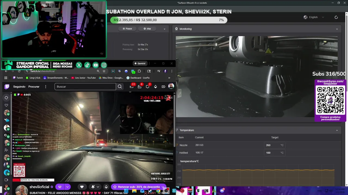Open Twitch drops icon with 22 badge

click(x=132, y=87)
